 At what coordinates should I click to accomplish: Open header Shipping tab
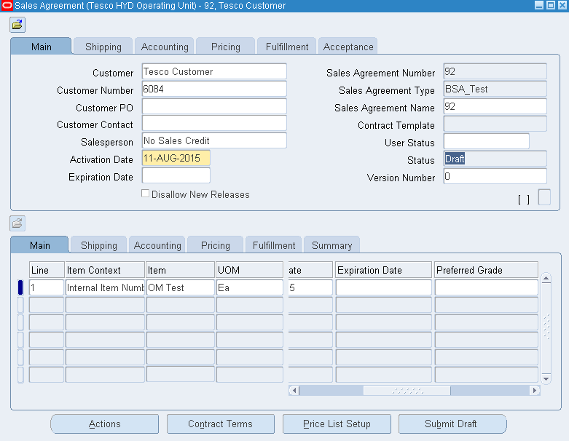103,47
